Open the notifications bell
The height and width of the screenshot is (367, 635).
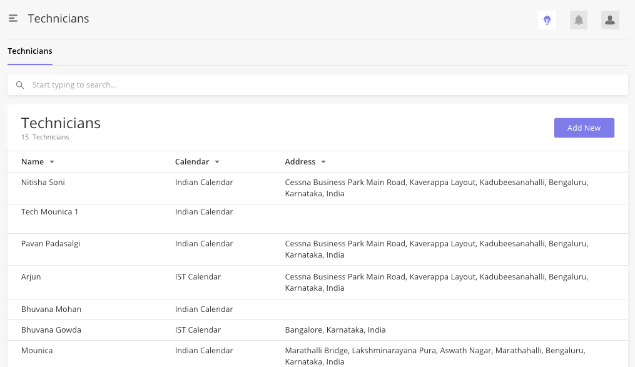pos(578,20)
